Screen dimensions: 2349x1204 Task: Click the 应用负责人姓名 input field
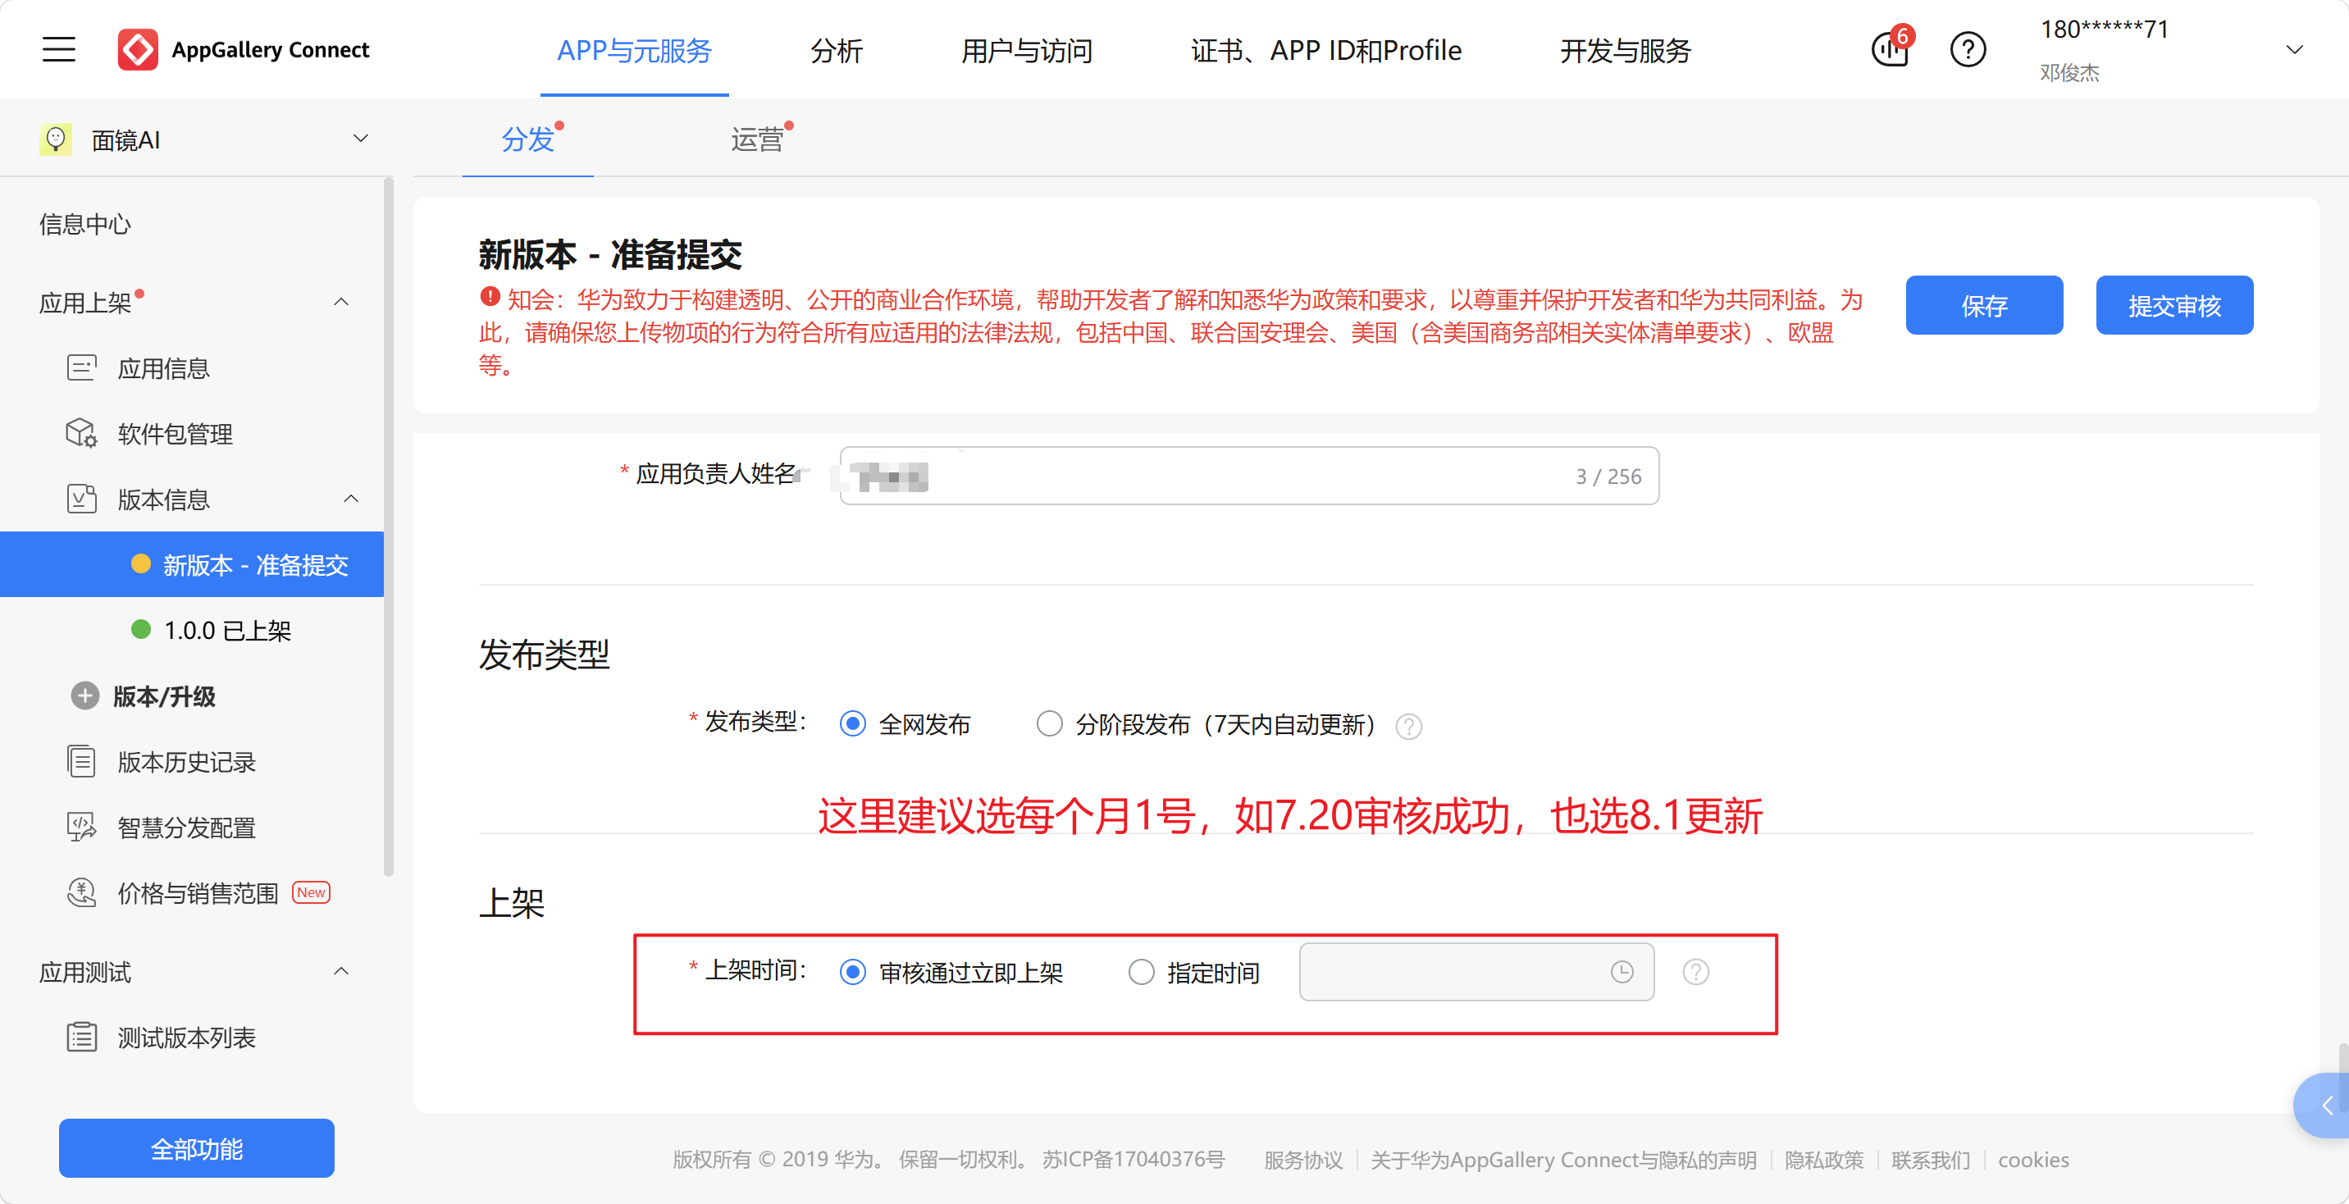click(x=1249, y=475)
